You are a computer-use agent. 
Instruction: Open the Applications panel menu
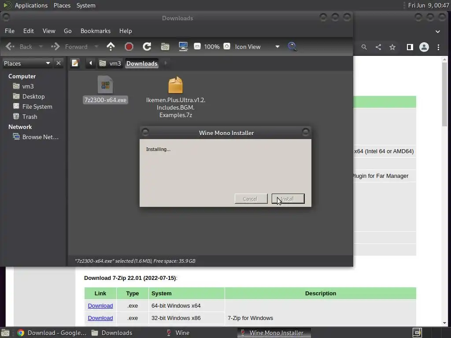pyautogui.click(x=31, y=5)
